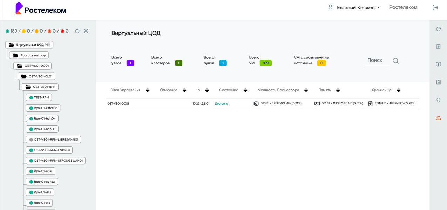Viewport: 447px width, 210px height.
Task: Click the magnifier search icon
Action: click(395, 61)
